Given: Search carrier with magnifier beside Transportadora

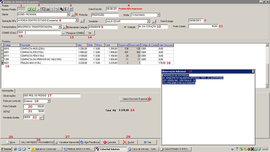Looking at the screenshot, I should click(x=64, y=27).
